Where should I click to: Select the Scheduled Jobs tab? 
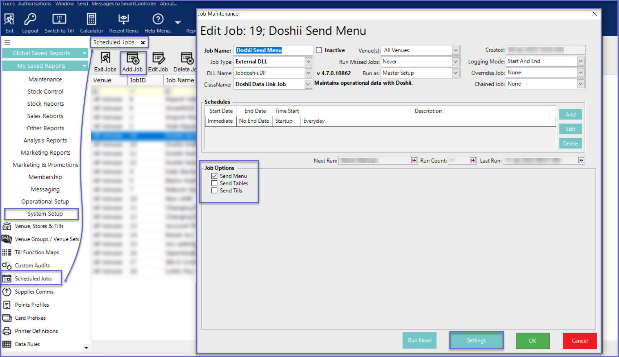[x=114, y=42]
